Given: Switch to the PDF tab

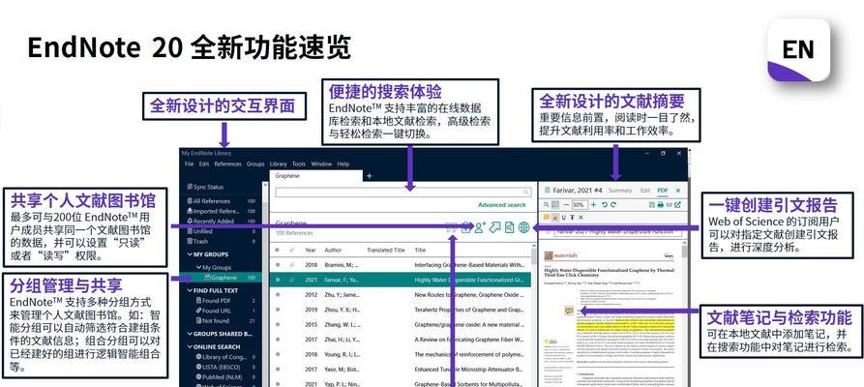Looking at the screenshot, I should (x=663, y=191).
